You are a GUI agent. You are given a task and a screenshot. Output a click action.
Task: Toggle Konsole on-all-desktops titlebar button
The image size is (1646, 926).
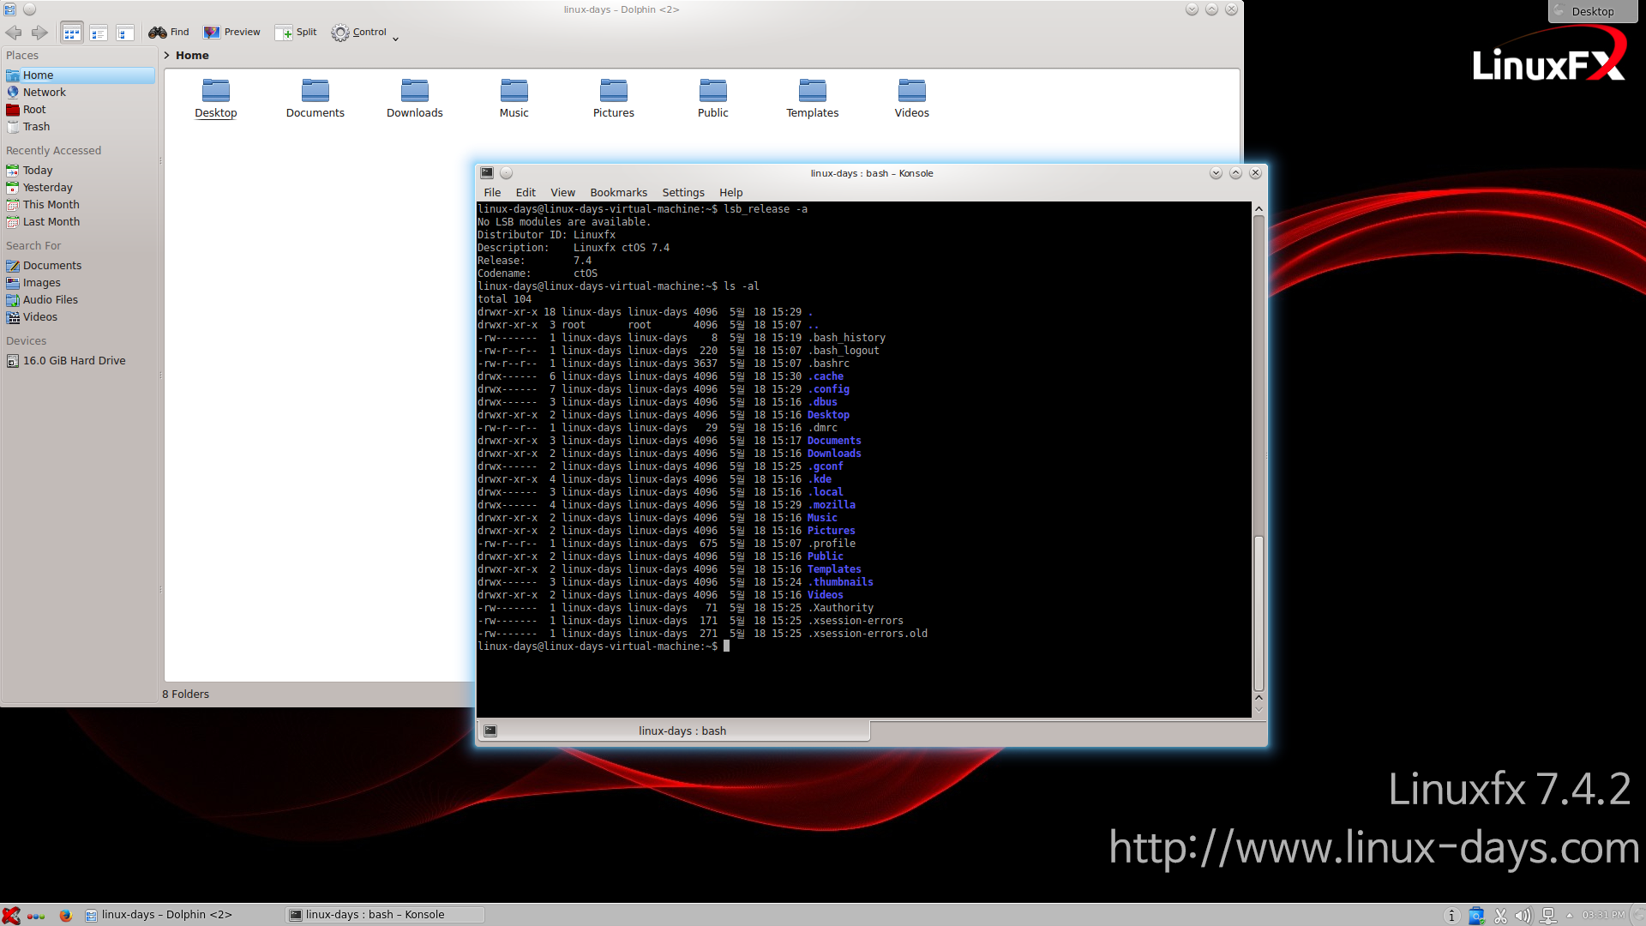coord(507,173)
